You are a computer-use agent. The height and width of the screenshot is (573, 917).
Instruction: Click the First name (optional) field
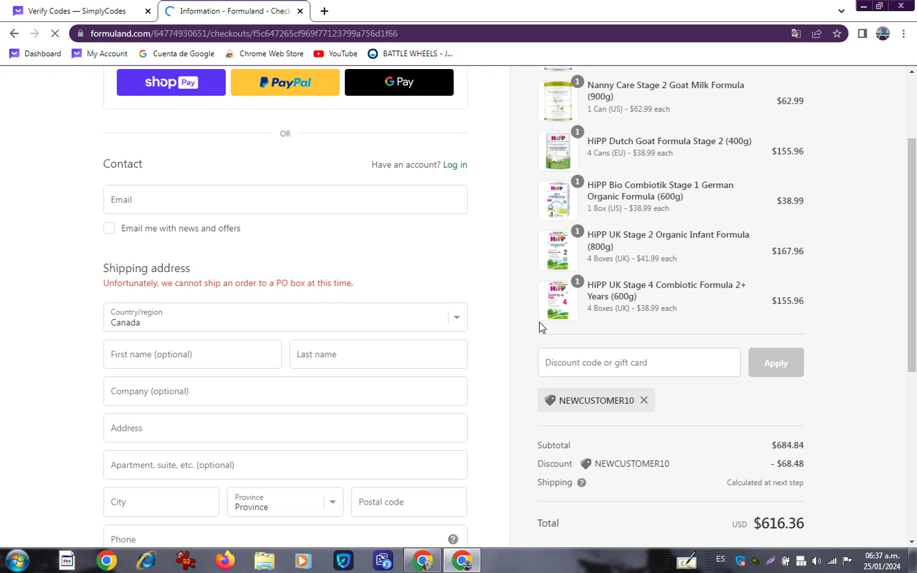pos(193,354)
